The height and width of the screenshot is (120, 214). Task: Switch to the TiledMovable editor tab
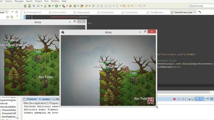click(155, 12)
